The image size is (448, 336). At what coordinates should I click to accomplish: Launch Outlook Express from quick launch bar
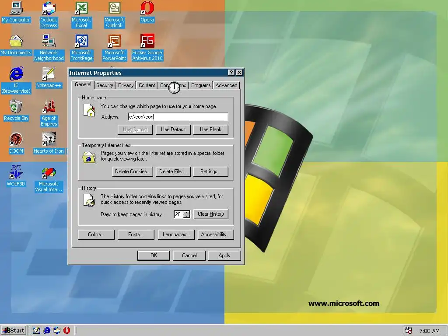(57, 331)
